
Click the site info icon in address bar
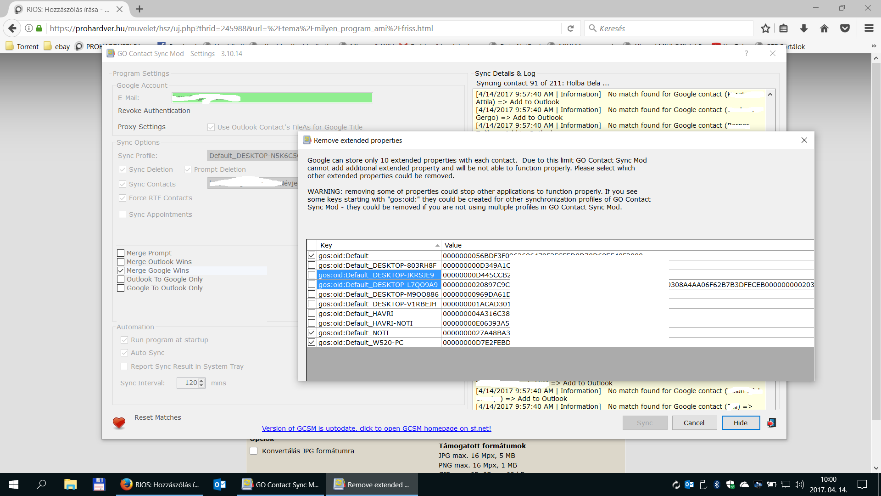coord(28,28)
